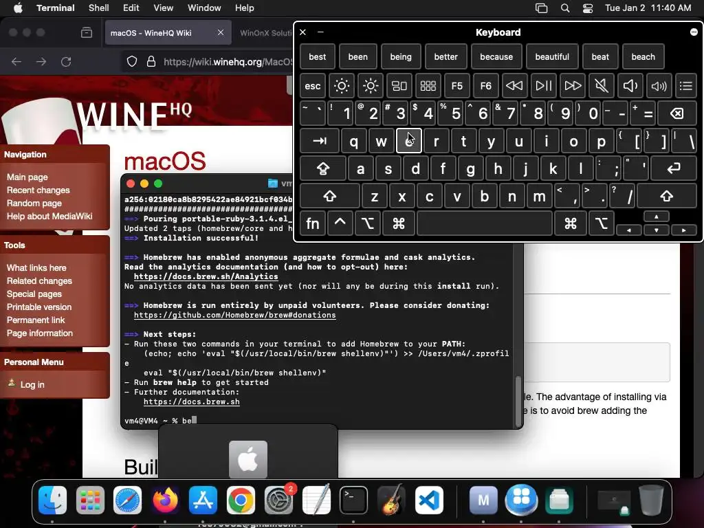Choose the 'beach' word suggestion

[x=643, y=56]
